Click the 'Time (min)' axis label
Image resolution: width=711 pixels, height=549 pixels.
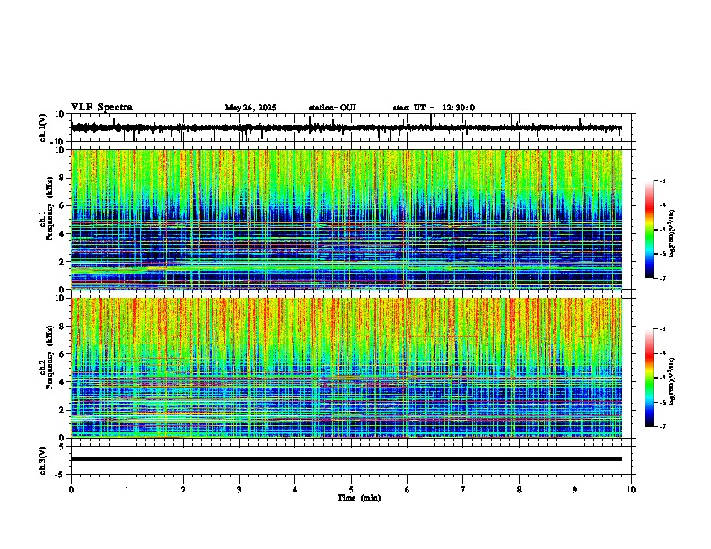tap(359, 498)
